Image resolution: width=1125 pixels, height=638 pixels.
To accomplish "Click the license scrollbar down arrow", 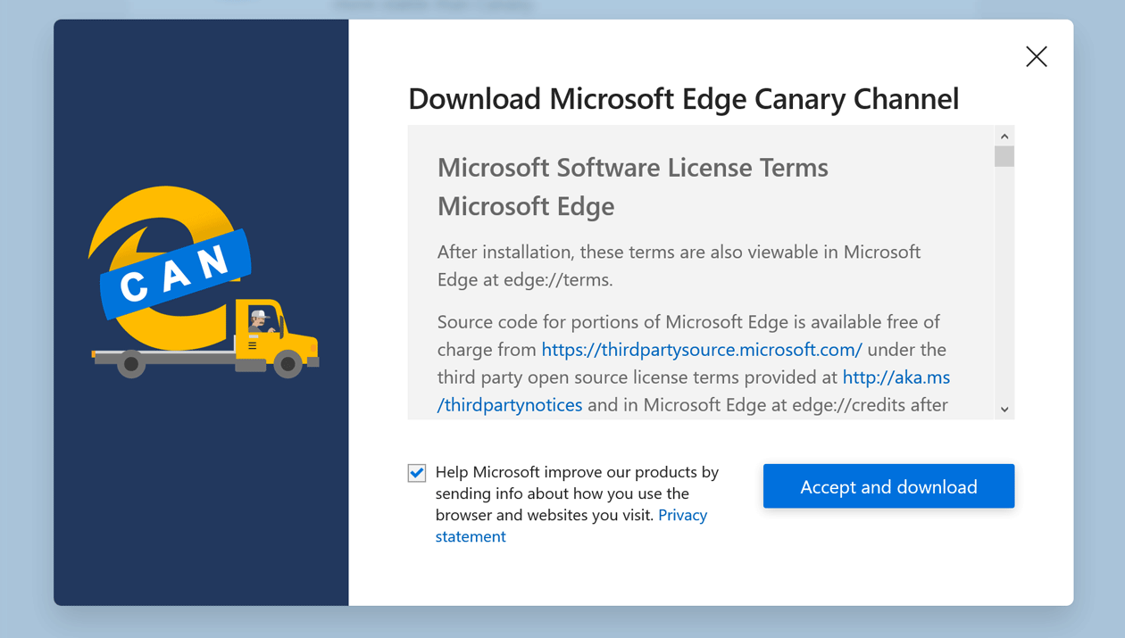I will click(1004, 410).
